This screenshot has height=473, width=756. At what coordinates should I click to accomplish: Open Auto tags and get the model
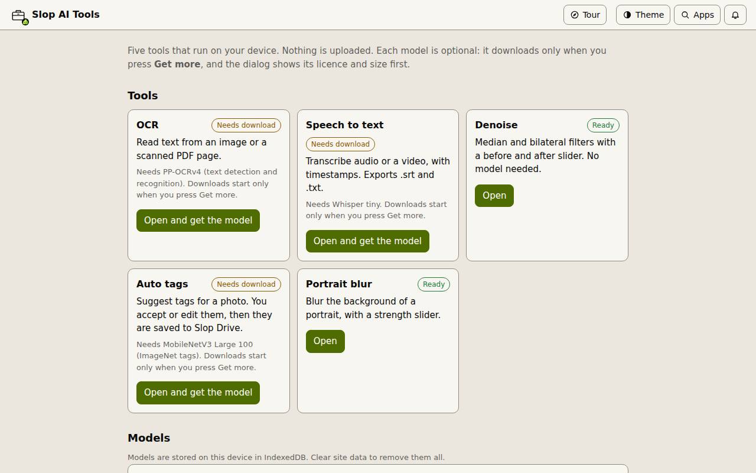pos(198,393)
